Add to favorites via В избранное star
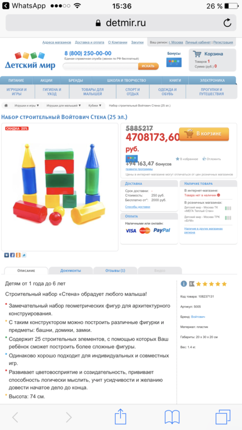 click(187, 159)
